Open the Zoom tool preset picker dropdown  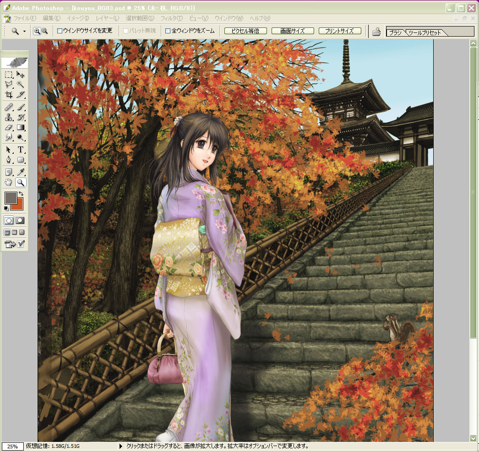(24, 31)
